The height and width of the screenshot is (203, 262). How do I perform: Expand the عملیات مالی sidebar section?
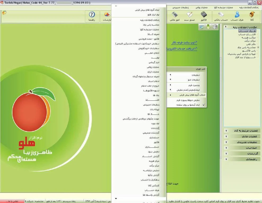[x=226, y=136]
